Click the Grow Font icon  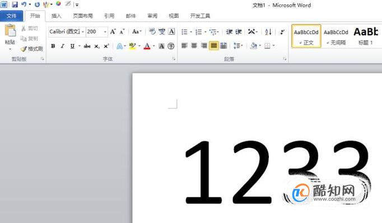(113, 32)
